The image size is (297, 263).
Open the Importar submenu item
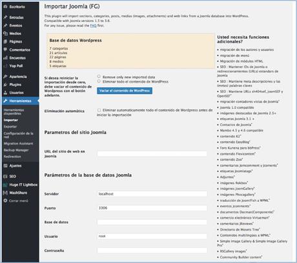11,120
